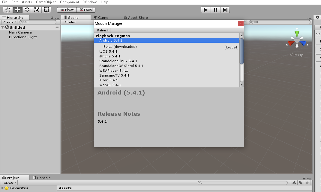The height and width of the screenshot is (192, 321).
Task: Open the Help menu
Action: pos(104,2)
